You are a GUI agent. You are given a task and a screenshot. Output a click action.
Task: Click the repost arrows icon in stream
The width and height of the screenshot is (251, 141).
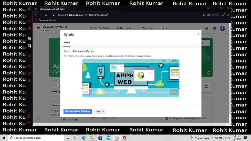207,87
